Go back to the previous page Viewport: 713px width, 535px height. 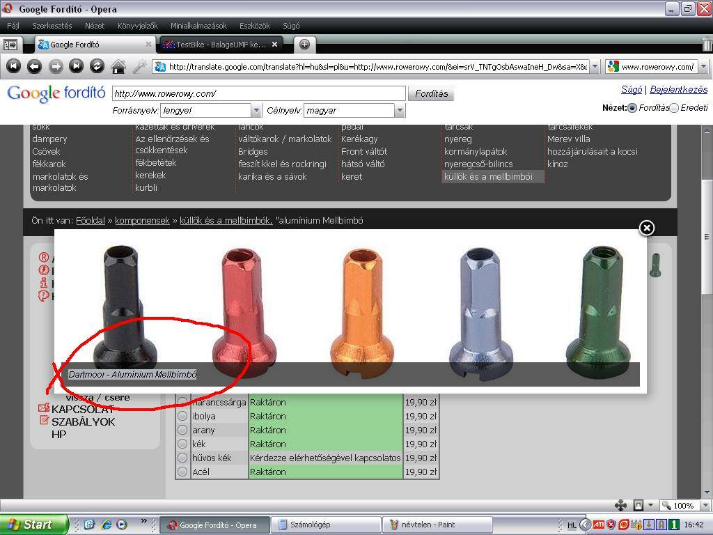tap(35, 66)
